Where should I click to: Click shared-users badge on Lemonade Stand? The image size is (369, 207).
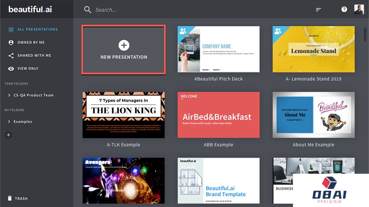tap(278, 31)
